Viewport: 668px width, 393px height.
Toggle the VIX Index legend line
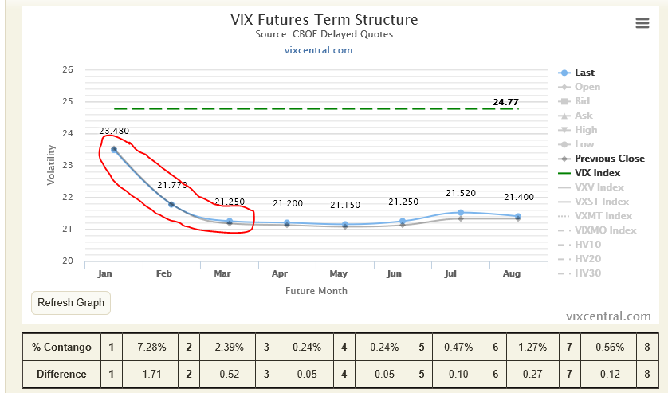596,173
